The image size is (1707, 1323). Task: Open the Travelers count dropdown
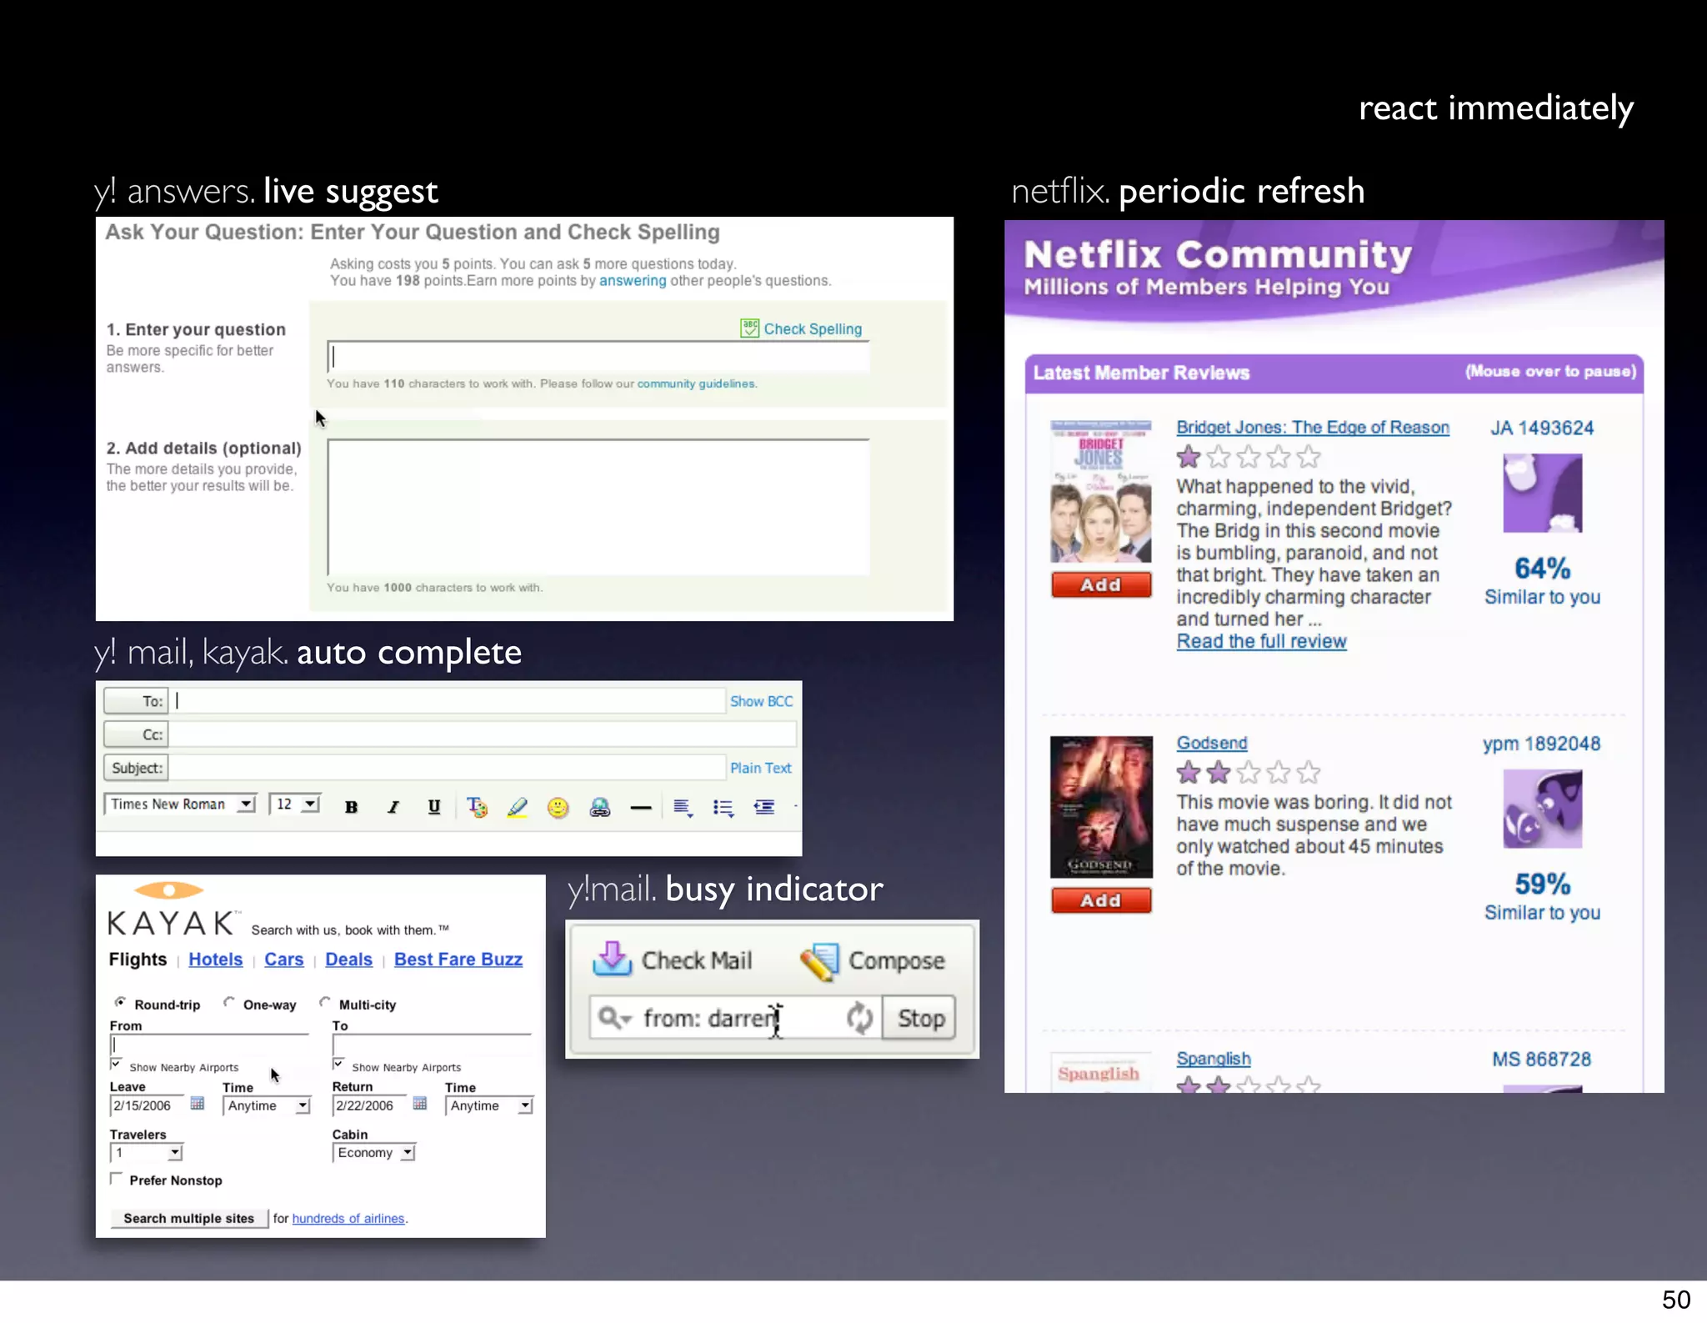(x=146, y=1152)
